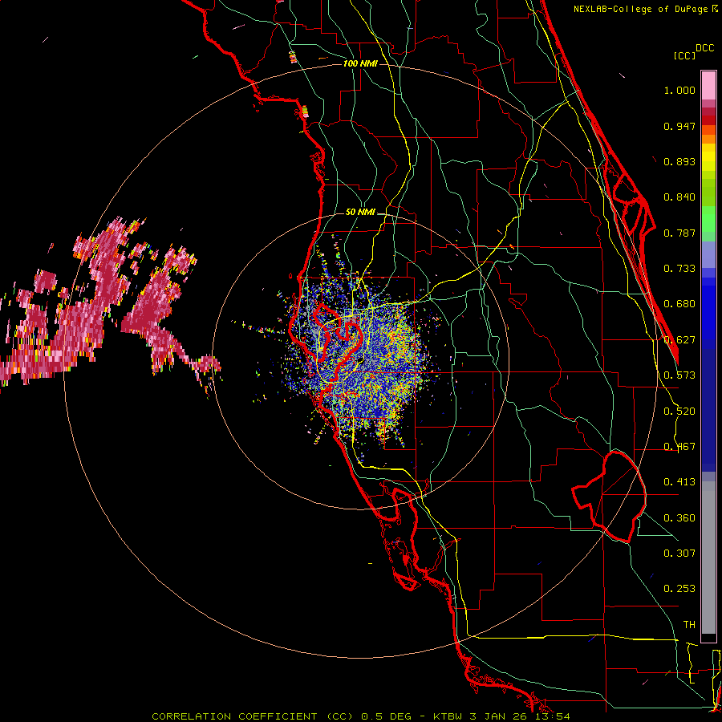Click the 0.307 color scale value
Screen dimensions: 722x722
(x=679, y=554)
